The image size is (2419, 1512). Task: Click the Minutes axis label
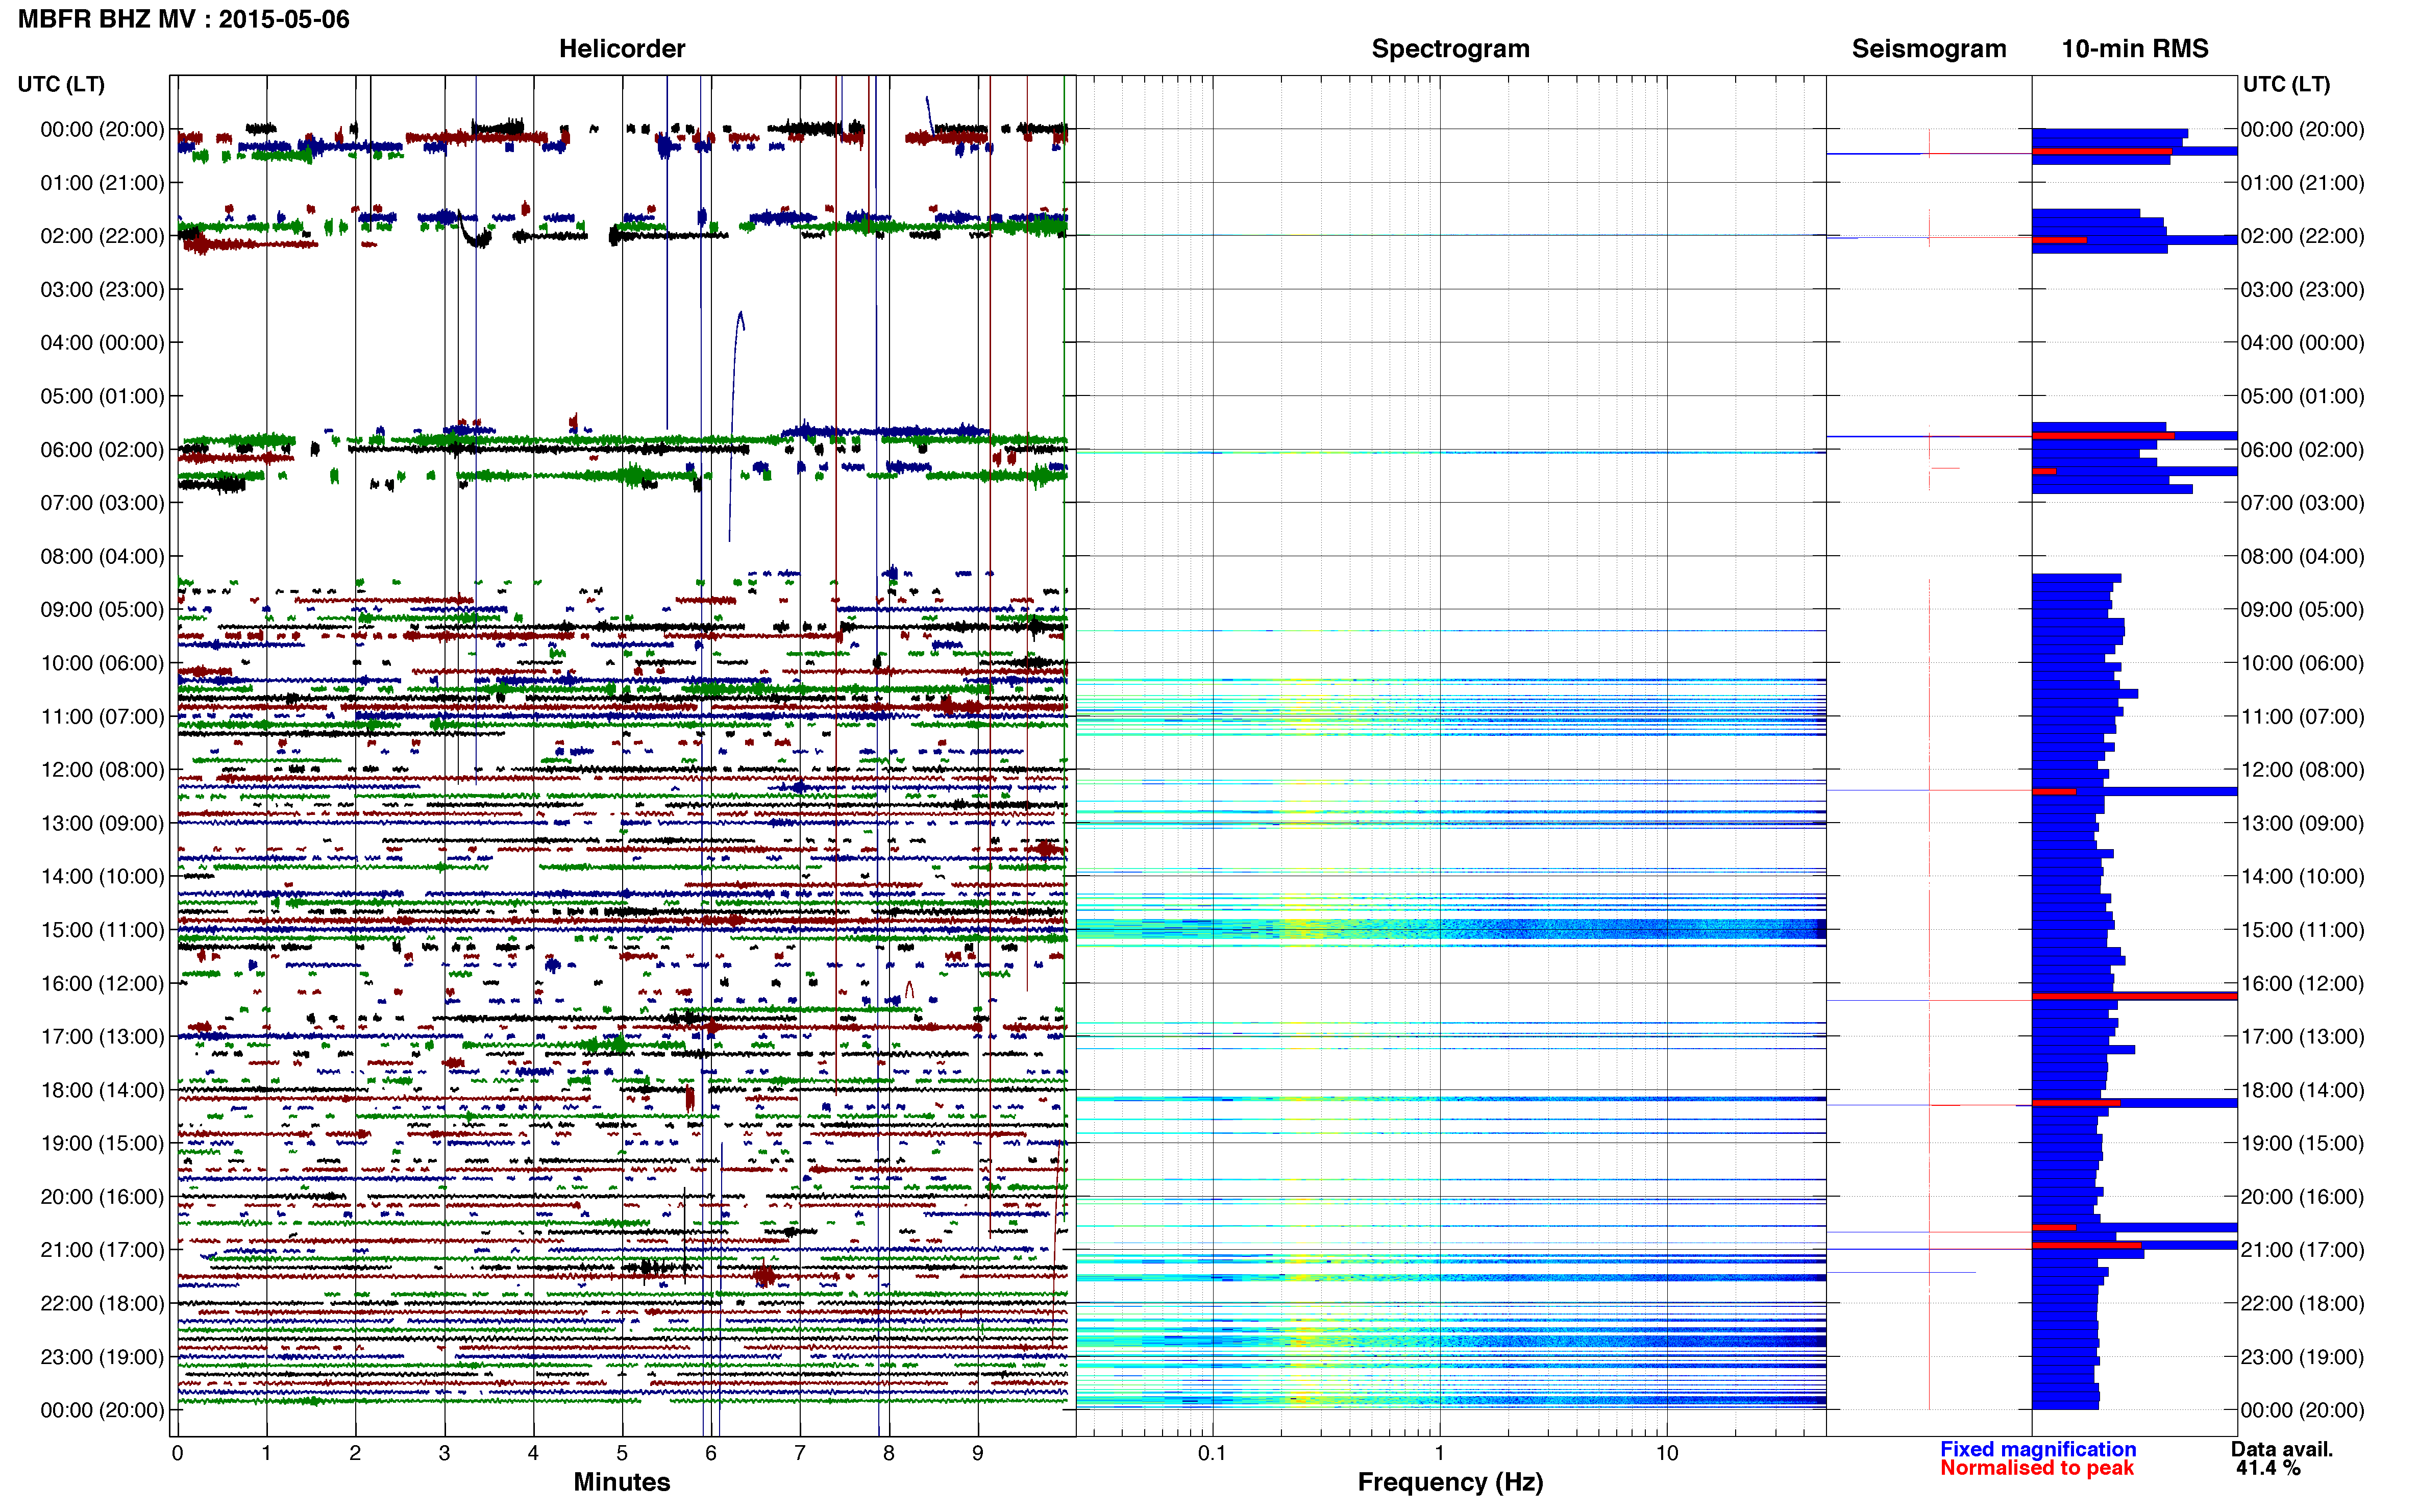click(621, 1481)
